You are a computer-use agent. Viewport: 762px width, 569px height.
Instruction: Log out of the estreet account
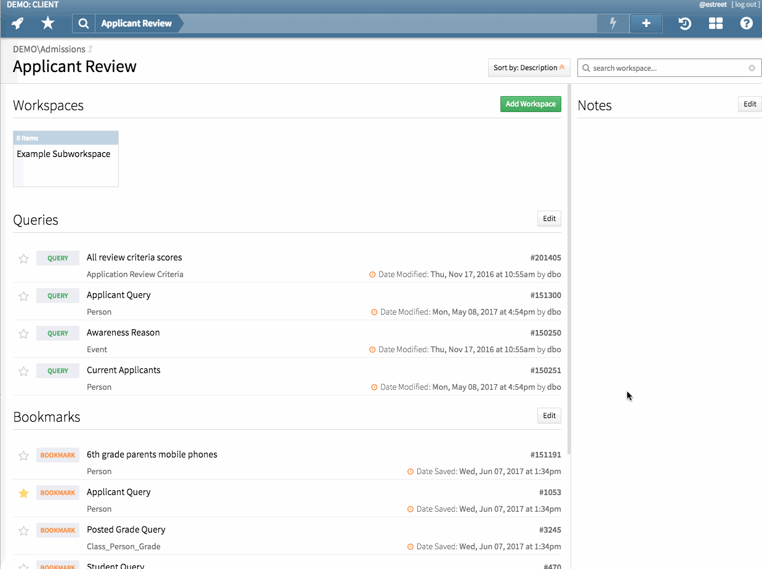(745, 4)
